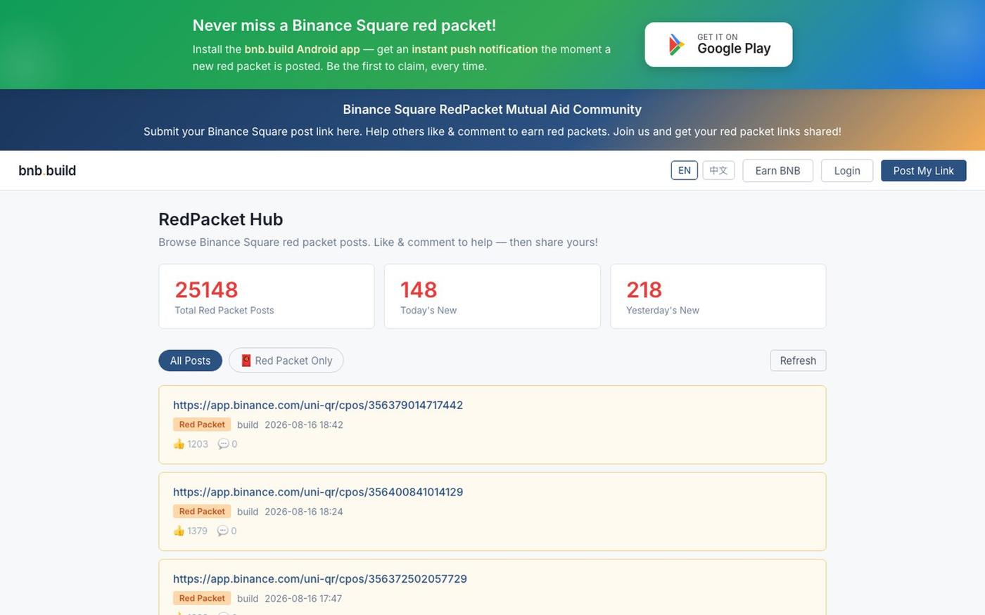This screenshot has width=985, height=615.
Task: Click the 'bnb.build Android app' bold text
Action: pos(302,49)
